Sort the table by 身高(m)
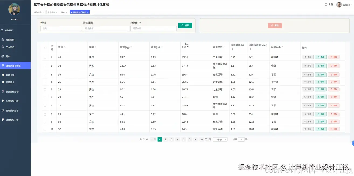Viewport: 354px width, 176px height. [162, 47]
